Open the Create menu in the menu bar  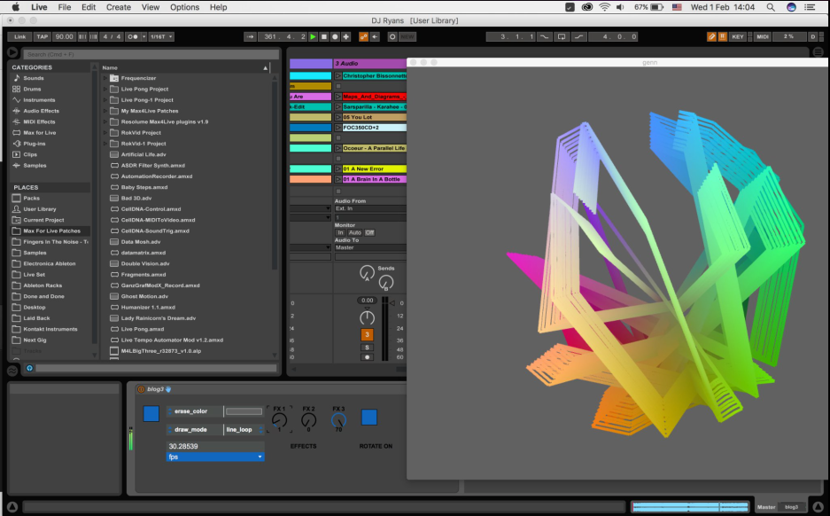pos(118,7)
